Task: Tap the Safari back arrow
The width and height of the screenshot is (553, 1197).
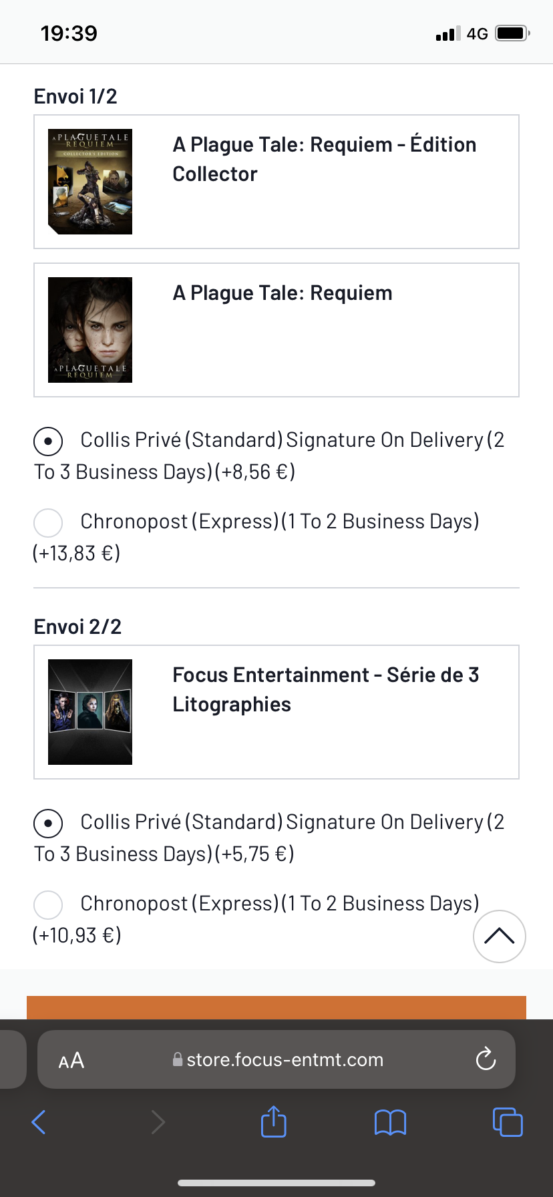Action: (x=39, y=1122)
